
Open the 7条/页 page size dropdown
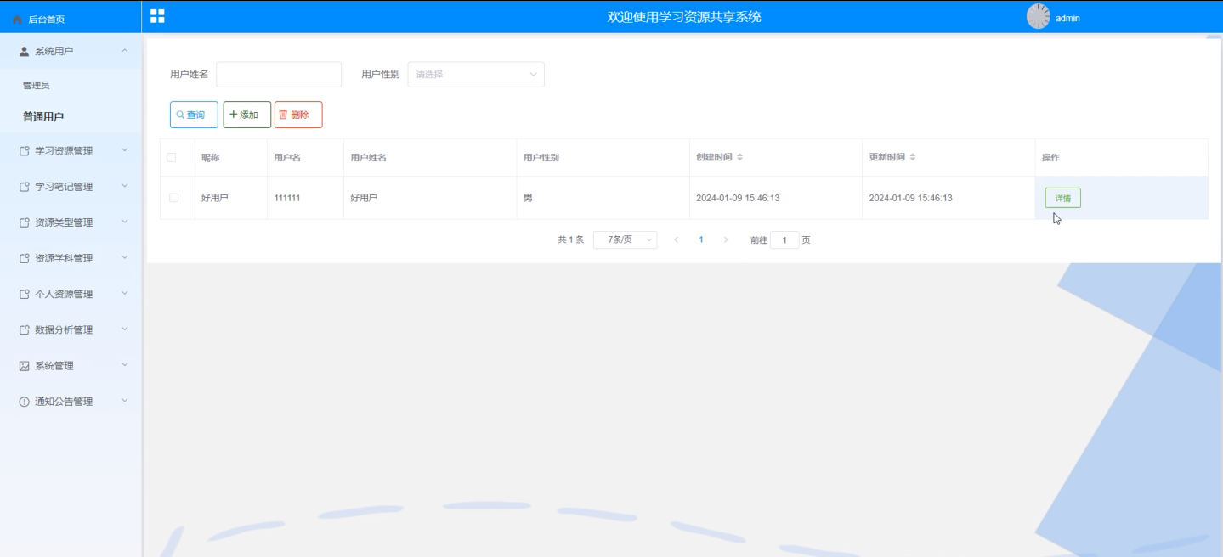[625, 240]
